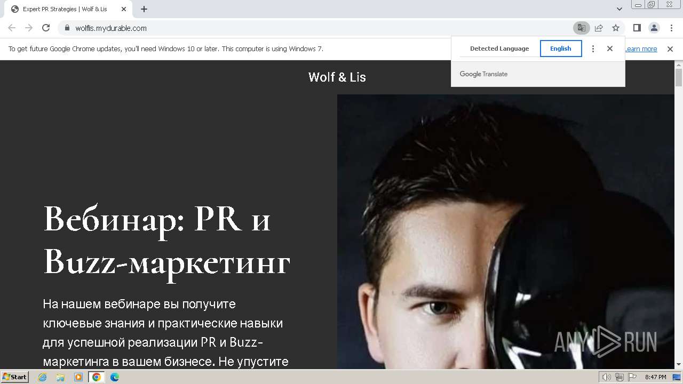Image resolution: width=683 pixels, height=384 pixels.
Task: Open translate options three-dot menu
Action: 593,49
